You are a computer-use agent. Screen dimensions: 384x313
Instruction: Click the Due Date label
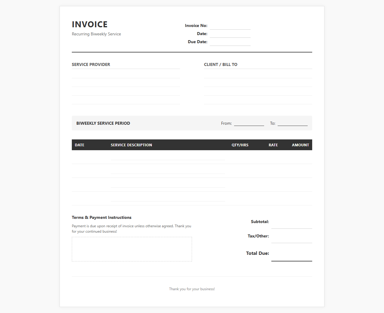tap(198, 42)
